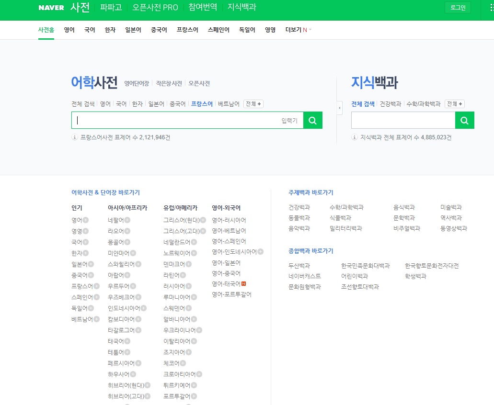Viewport: 494px width, 405px height.
Task: Select the 스페인어 tab in the top navigation
Action: (218, 30)
